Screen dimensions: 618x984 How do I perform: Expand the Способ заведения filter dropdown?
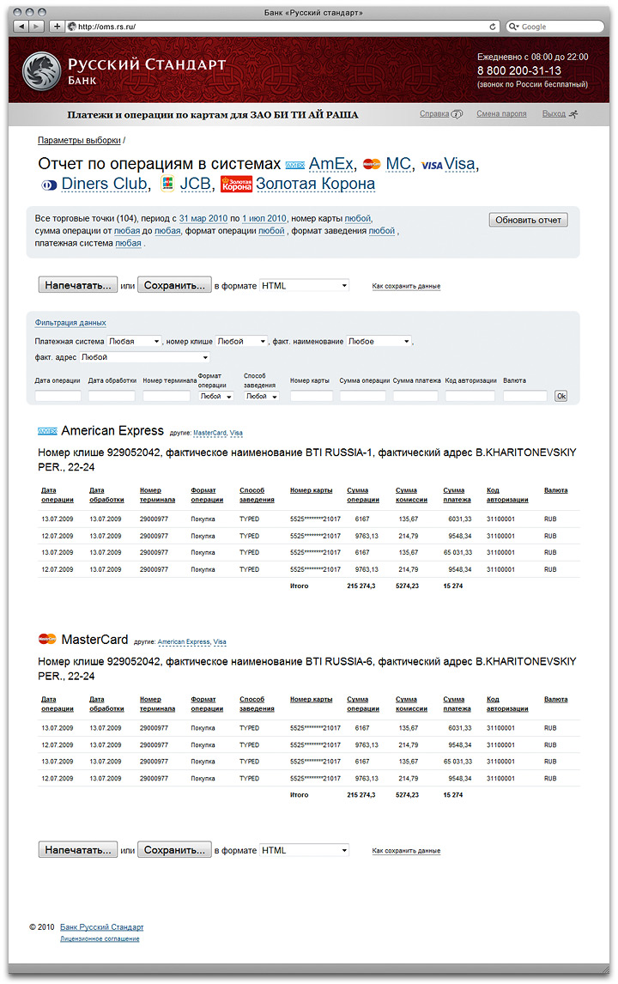pos(261,397)
